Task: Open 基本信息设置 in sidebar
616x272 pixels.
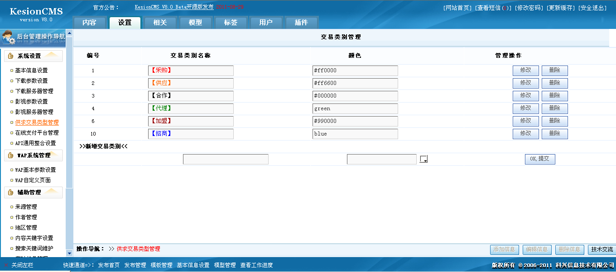Action: pyautogui.click(x=31, y=70)
